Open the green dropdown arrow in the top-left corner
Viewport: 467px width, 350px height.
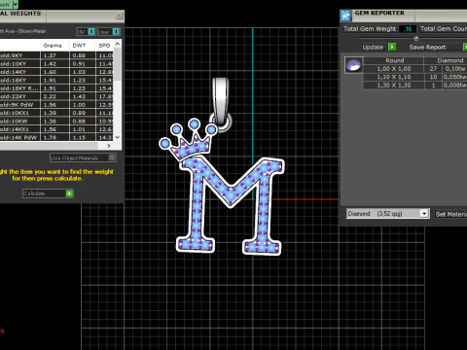pyautogui.click(x=16, y=4)
